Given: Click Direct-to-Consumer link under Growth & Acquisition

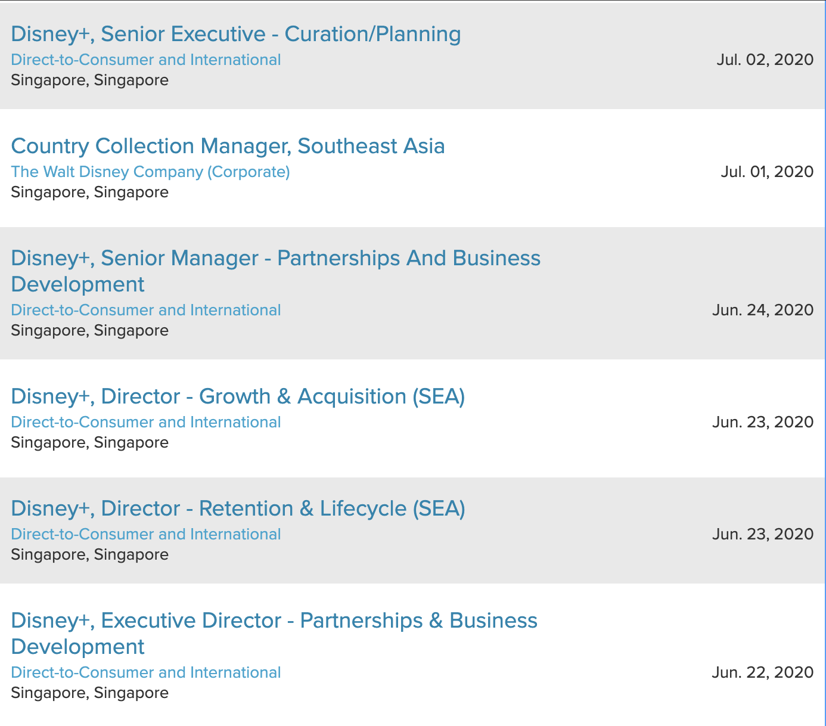Looking at the screenshot, I should coord(146,422).
